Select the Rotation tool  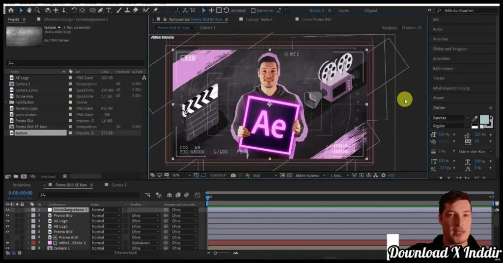coord(74,10)
